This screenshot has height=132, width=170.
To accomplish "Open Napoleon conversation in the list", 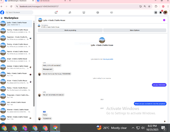I will tap(16, 38).
